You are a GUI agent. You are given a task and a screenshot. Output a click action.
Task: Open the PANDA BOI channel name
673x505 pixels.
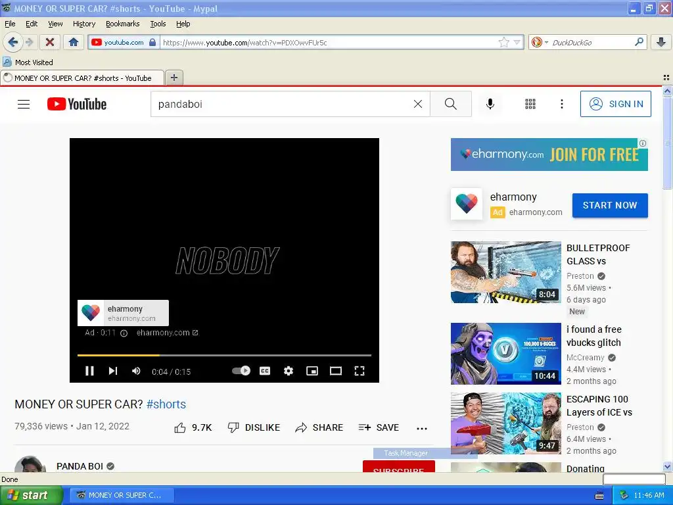click(x=80, y=466)
